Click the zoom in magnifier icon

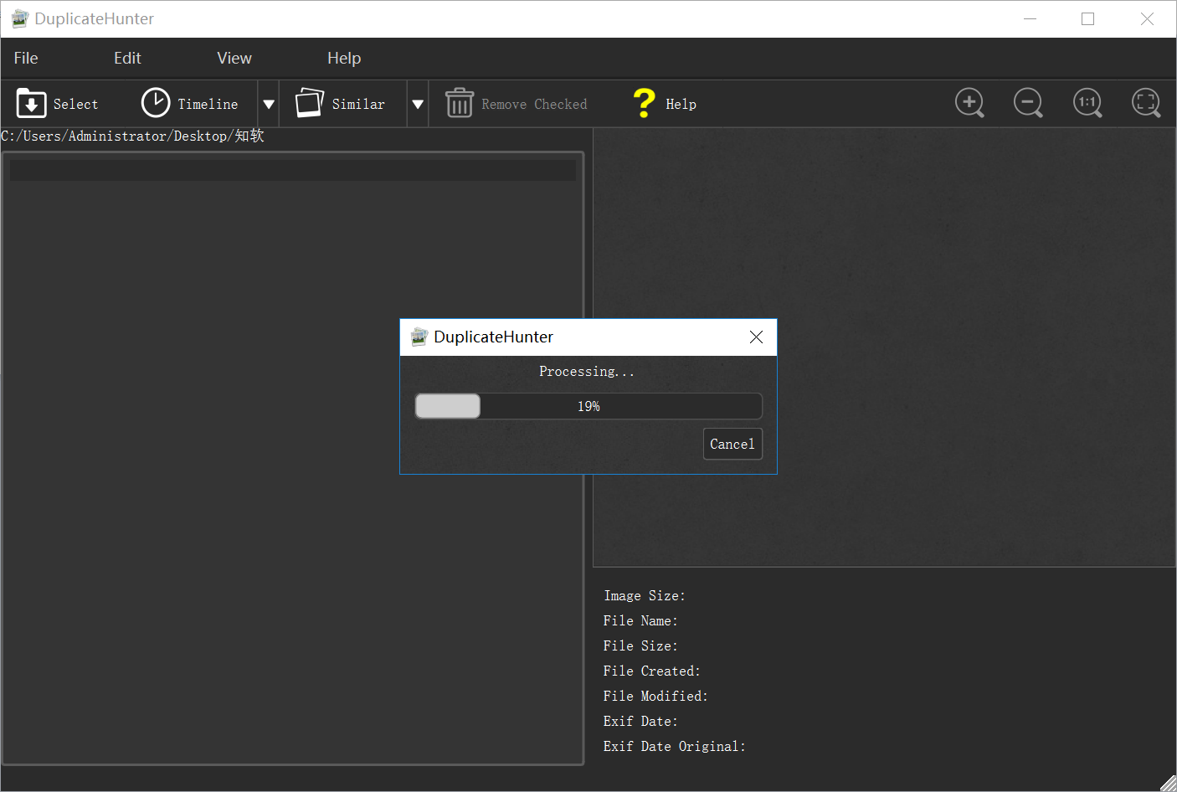pyautogui.click(x=969, y=103)
